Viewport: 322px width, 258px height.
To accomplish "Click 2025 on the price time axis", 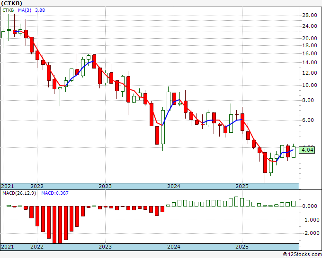I will tap(242, 186).
